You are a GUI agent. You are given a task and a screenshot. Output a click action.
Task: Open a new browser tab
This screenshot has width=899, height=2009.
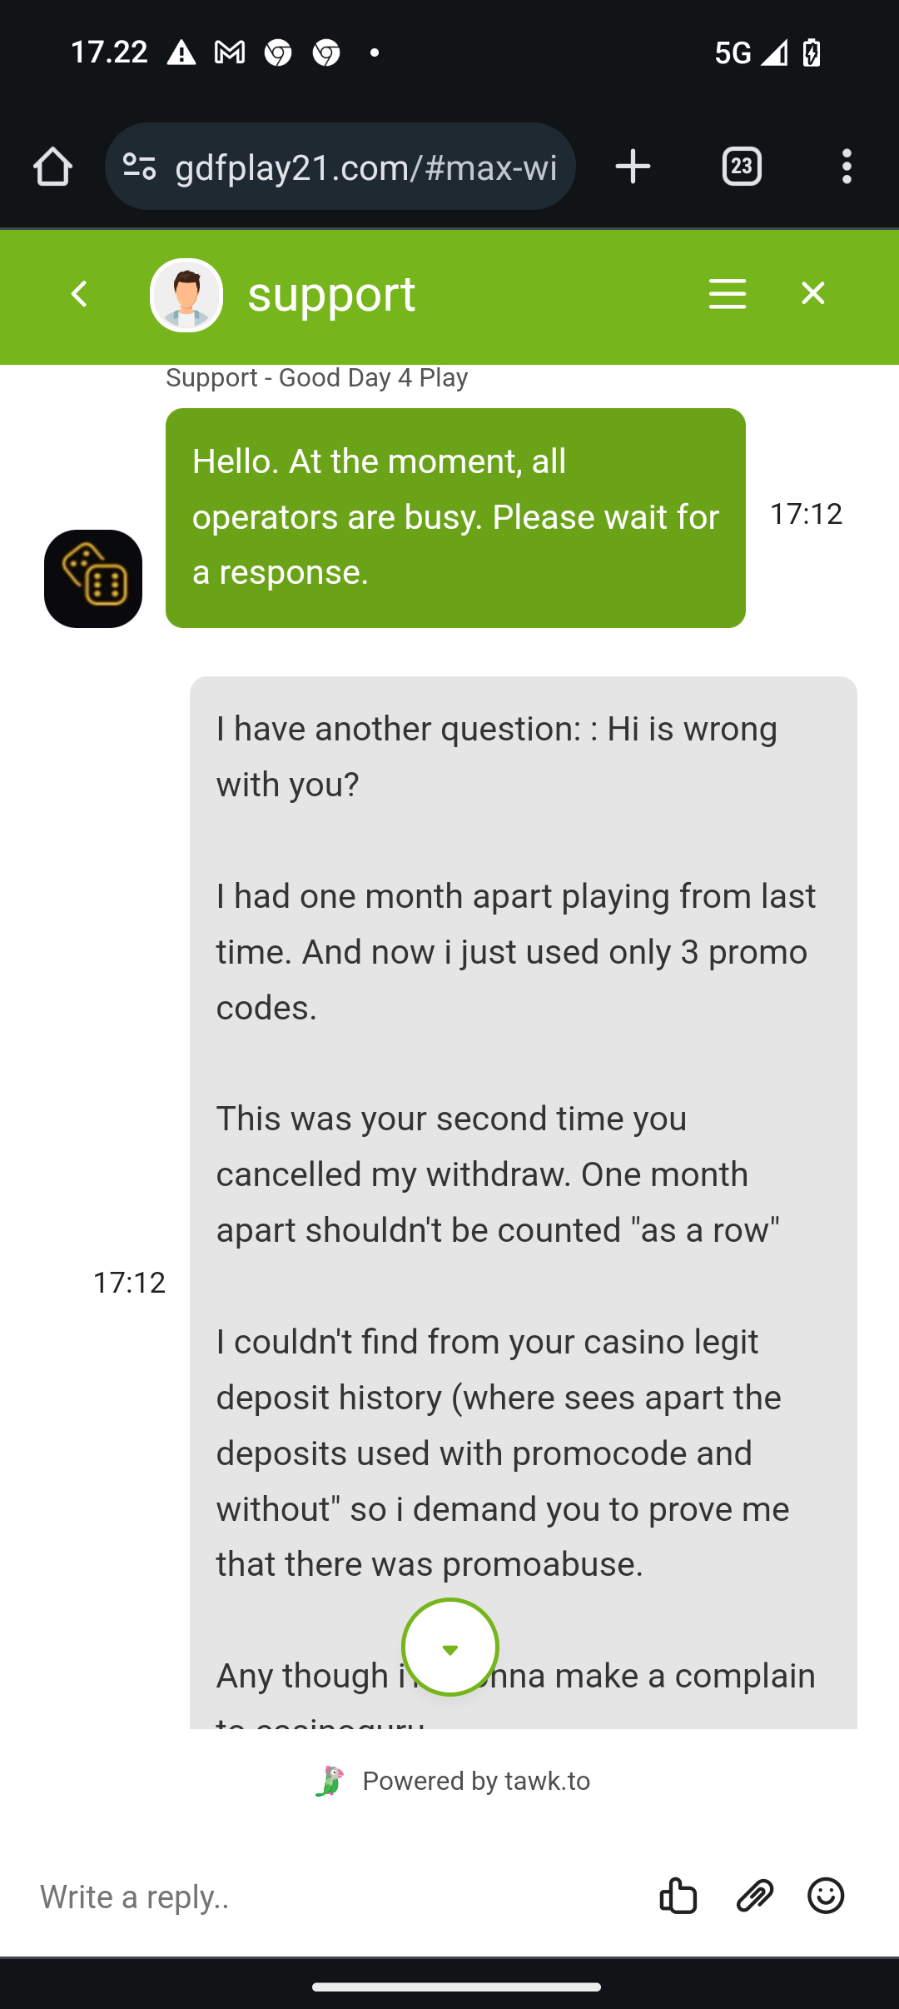[x=633, y=167]
